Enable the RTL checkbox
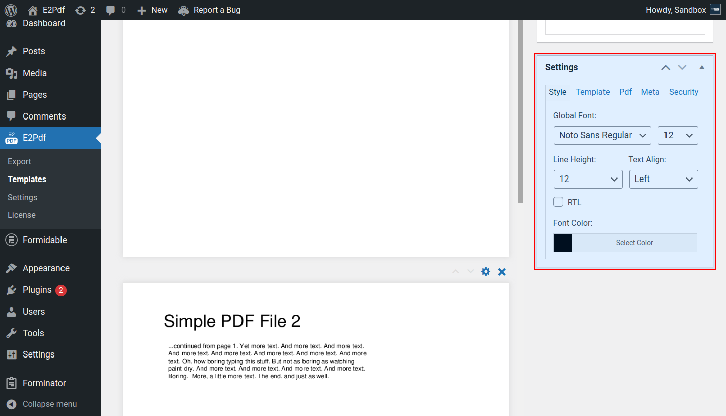The height and width of the screenshot is (416, 726). coord(558,202)
